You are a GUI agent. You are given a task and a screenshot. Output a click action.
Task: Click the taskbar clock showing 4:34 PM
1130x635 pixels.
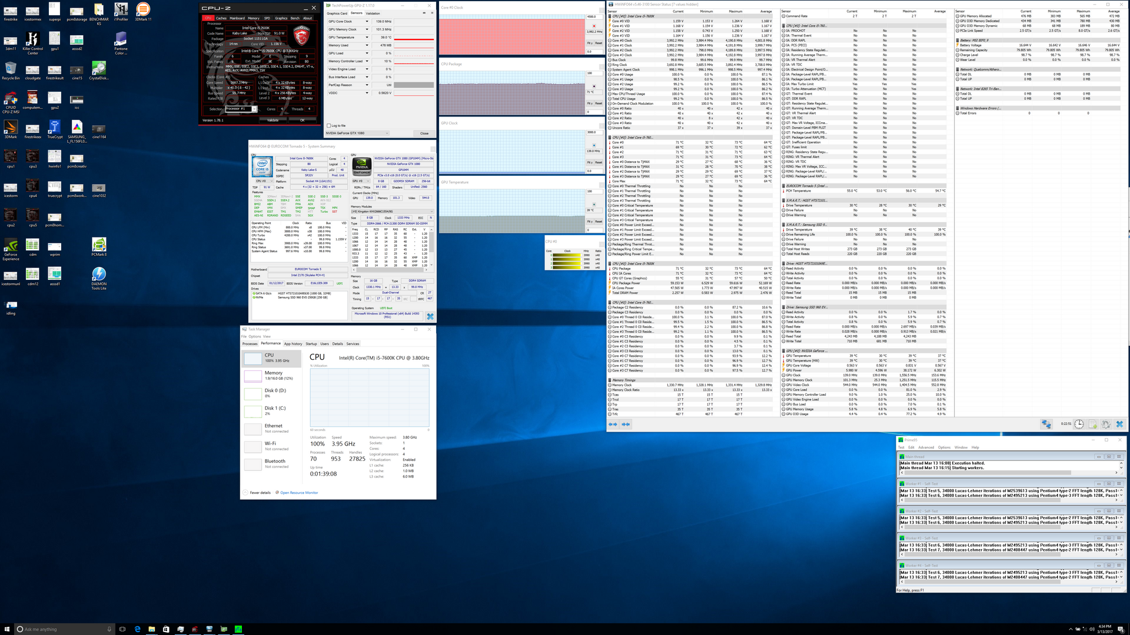coord(1105,629)
